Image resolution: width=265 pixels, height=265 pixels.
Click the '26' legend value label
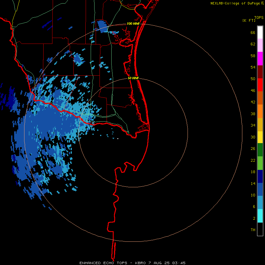click(253, 149)
